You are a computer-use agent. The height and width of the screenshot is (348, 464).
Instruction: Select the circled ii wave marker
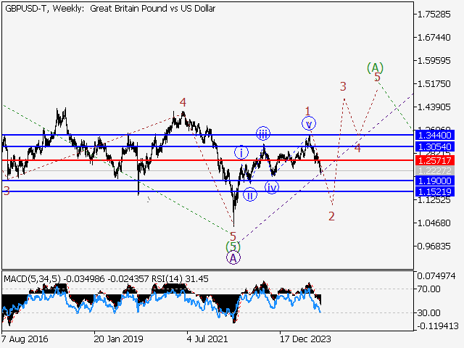[249, 194]
